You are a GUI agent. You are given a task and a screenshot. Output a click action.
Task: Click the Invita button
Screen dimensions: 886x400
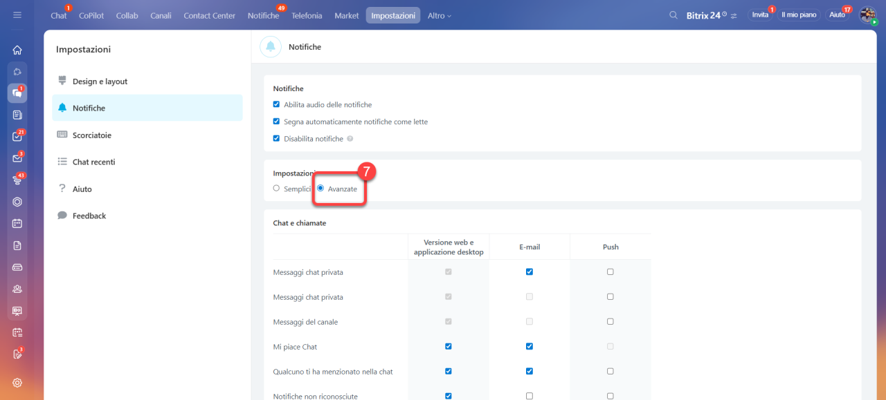click(x=760, y=15)
